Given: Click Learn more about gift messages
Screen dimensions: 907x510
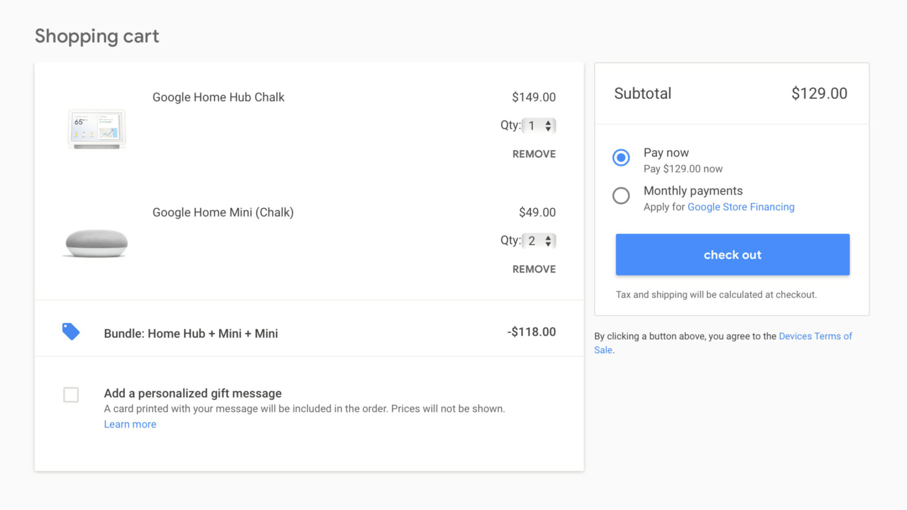Looking at the screenshot, I should click(x=130, y=424).
